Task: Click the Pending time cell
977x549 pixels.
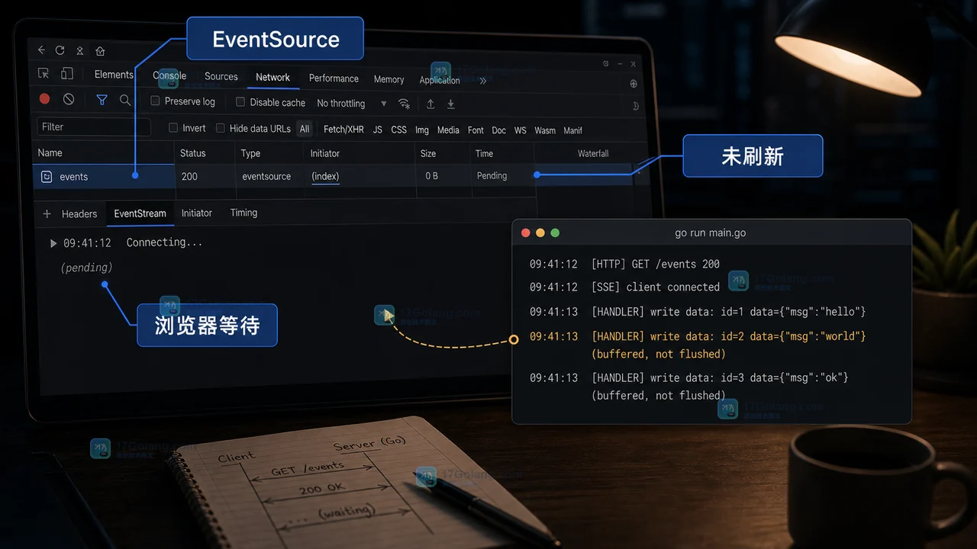Action: click(492, 175)
